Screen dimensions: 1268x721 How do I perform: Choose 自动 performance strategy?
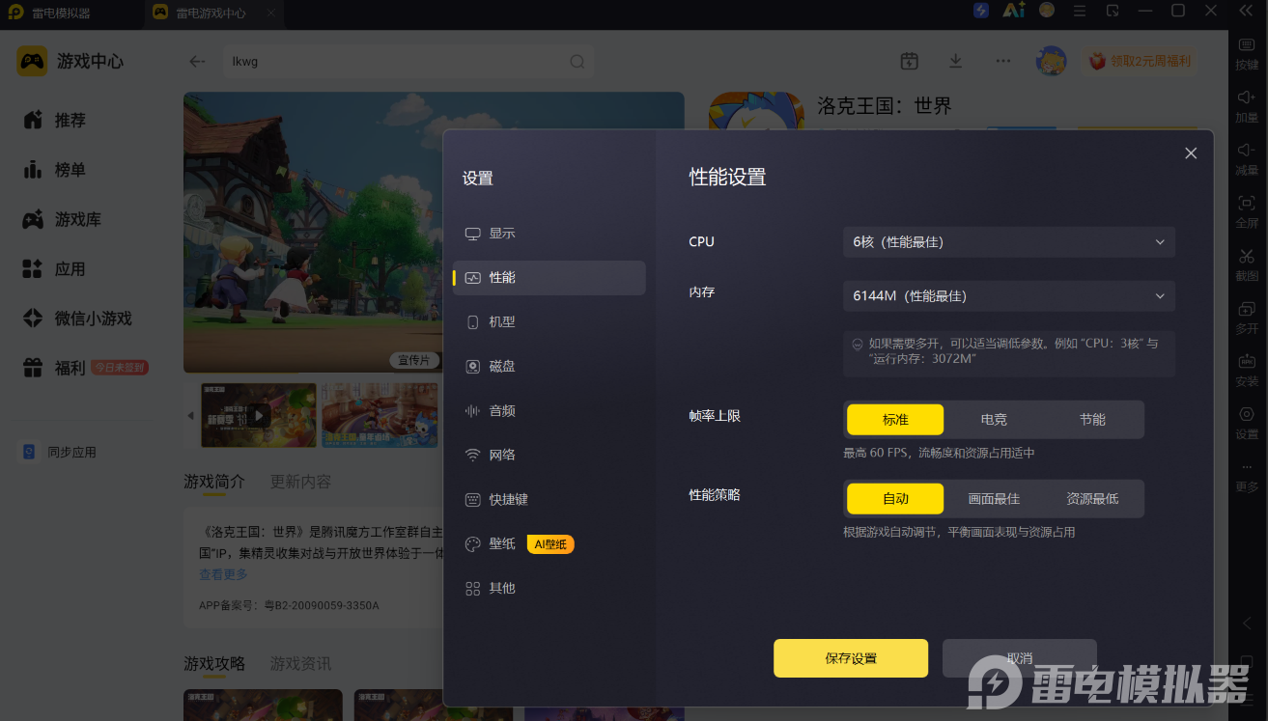[x=895, y=499]
